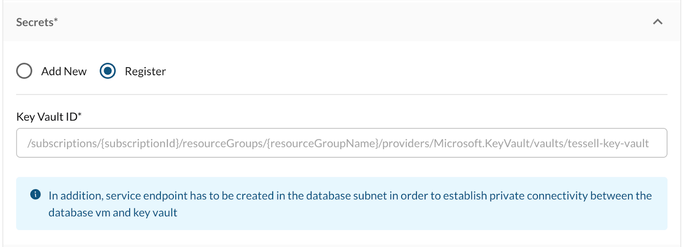Focus the Key Vault ID input field
The image size is (682, 247).
tap(341, 143)
